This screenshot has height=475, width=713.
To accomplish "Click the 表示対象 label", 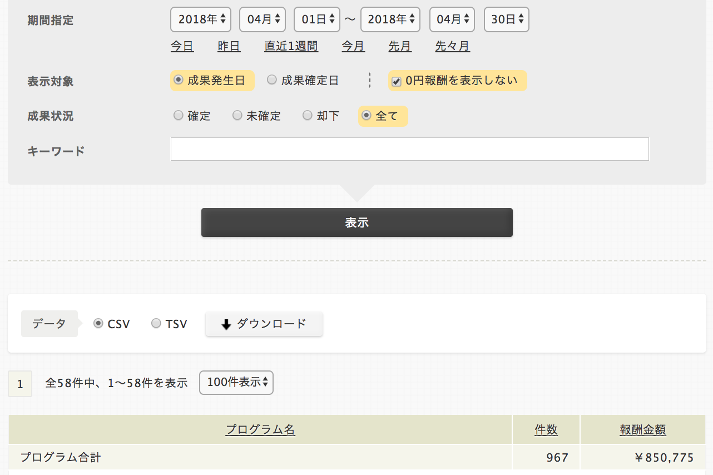I will 51,81.
